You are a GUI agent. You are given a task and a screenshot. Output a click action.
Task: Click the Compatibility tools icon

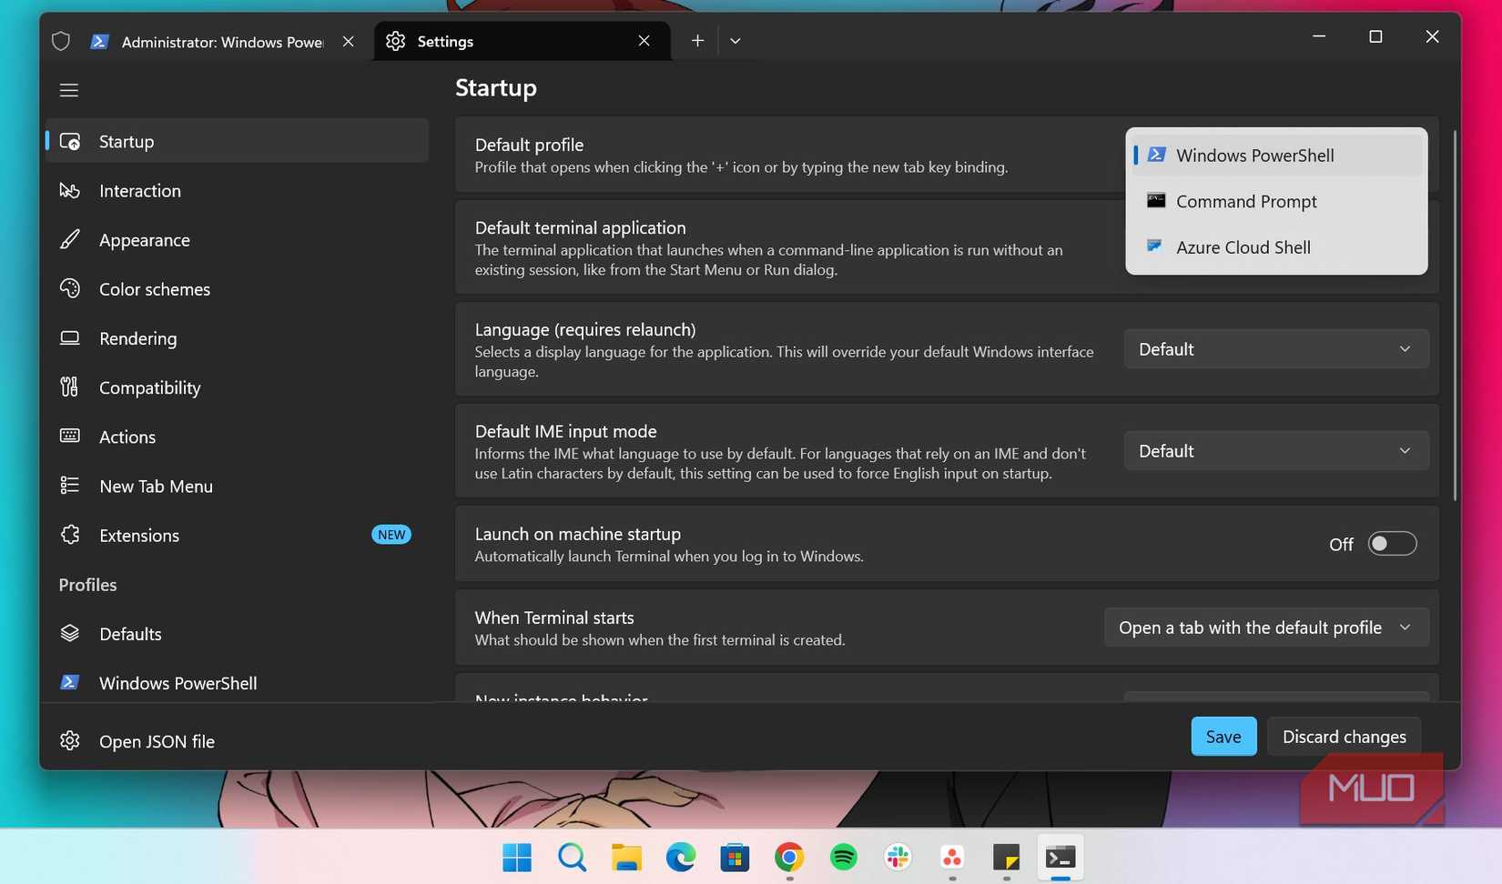[70, 387]
